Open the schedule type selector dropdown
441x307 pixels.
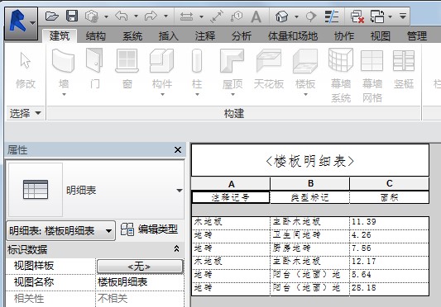pos(180,191)
